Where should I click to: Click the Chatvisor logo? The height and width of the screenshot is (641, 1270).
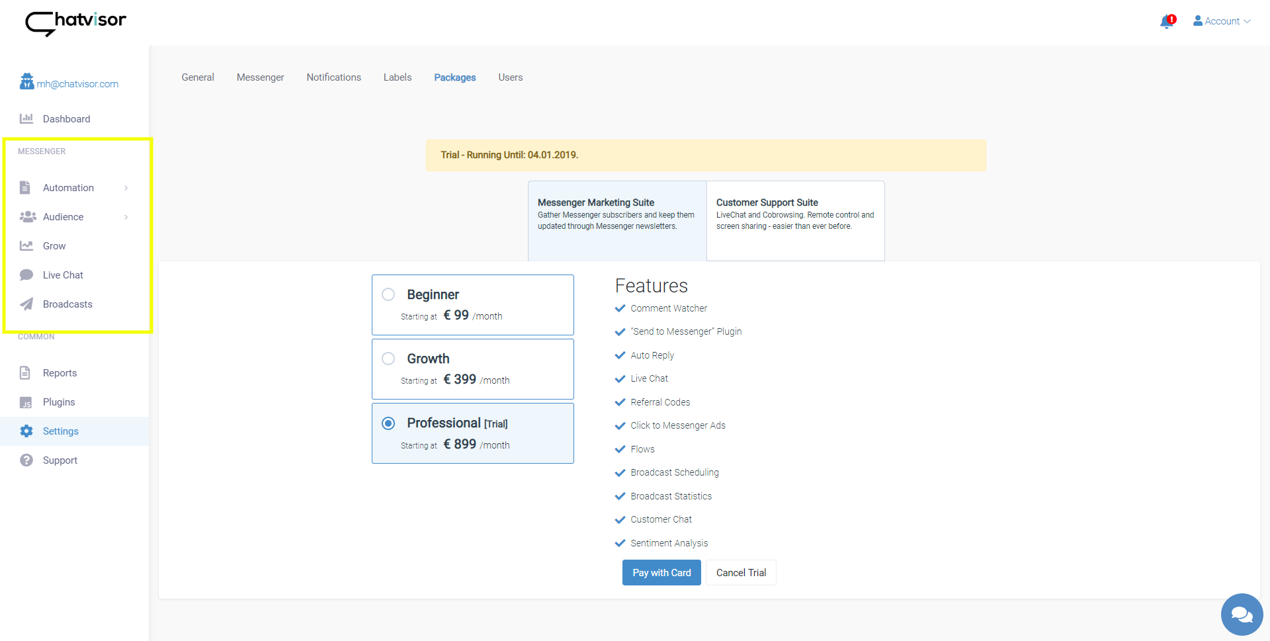coord(75,23)
